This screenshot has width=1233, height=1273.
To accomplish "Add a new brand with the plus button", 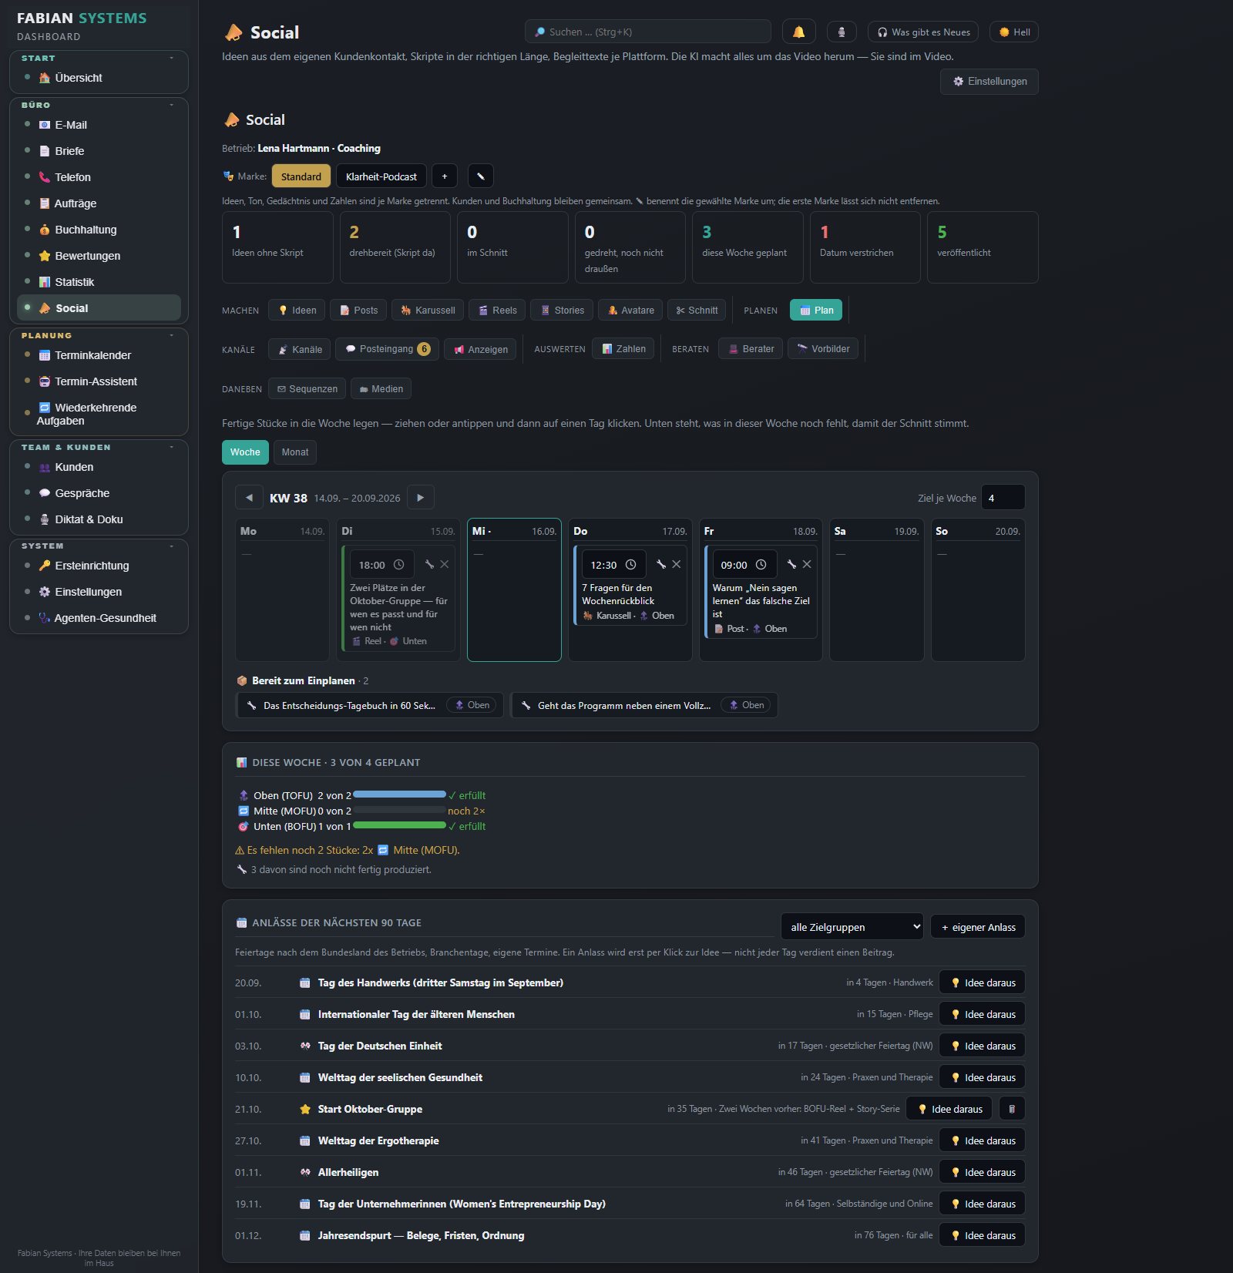I will click(x=444, y=176).
